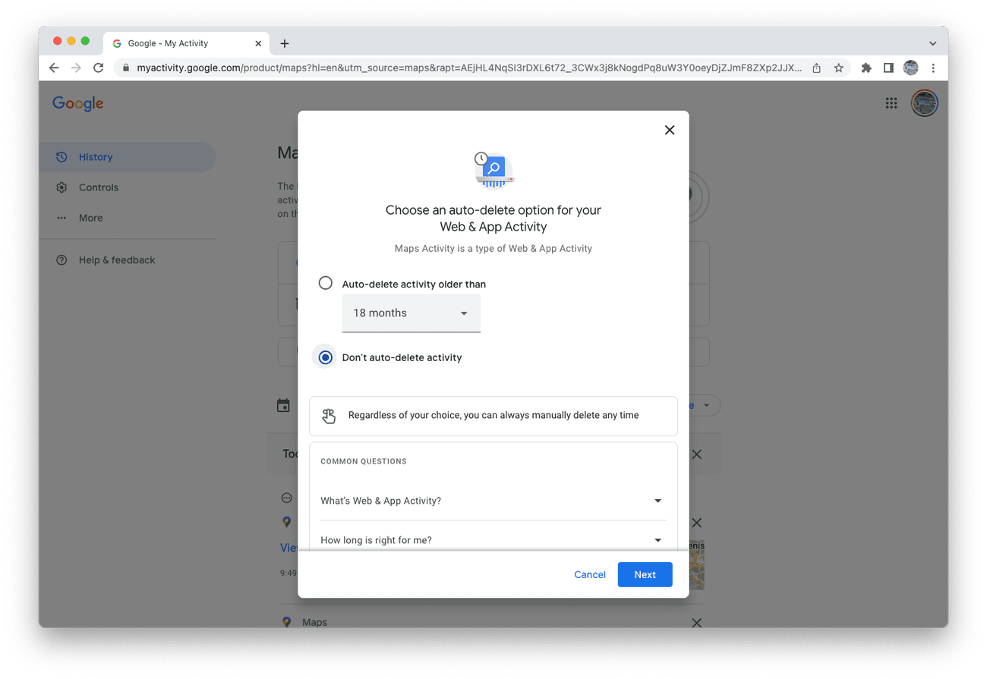Open a new browser tab with plus button
The image size is (987, 679).
pos(285,43)
